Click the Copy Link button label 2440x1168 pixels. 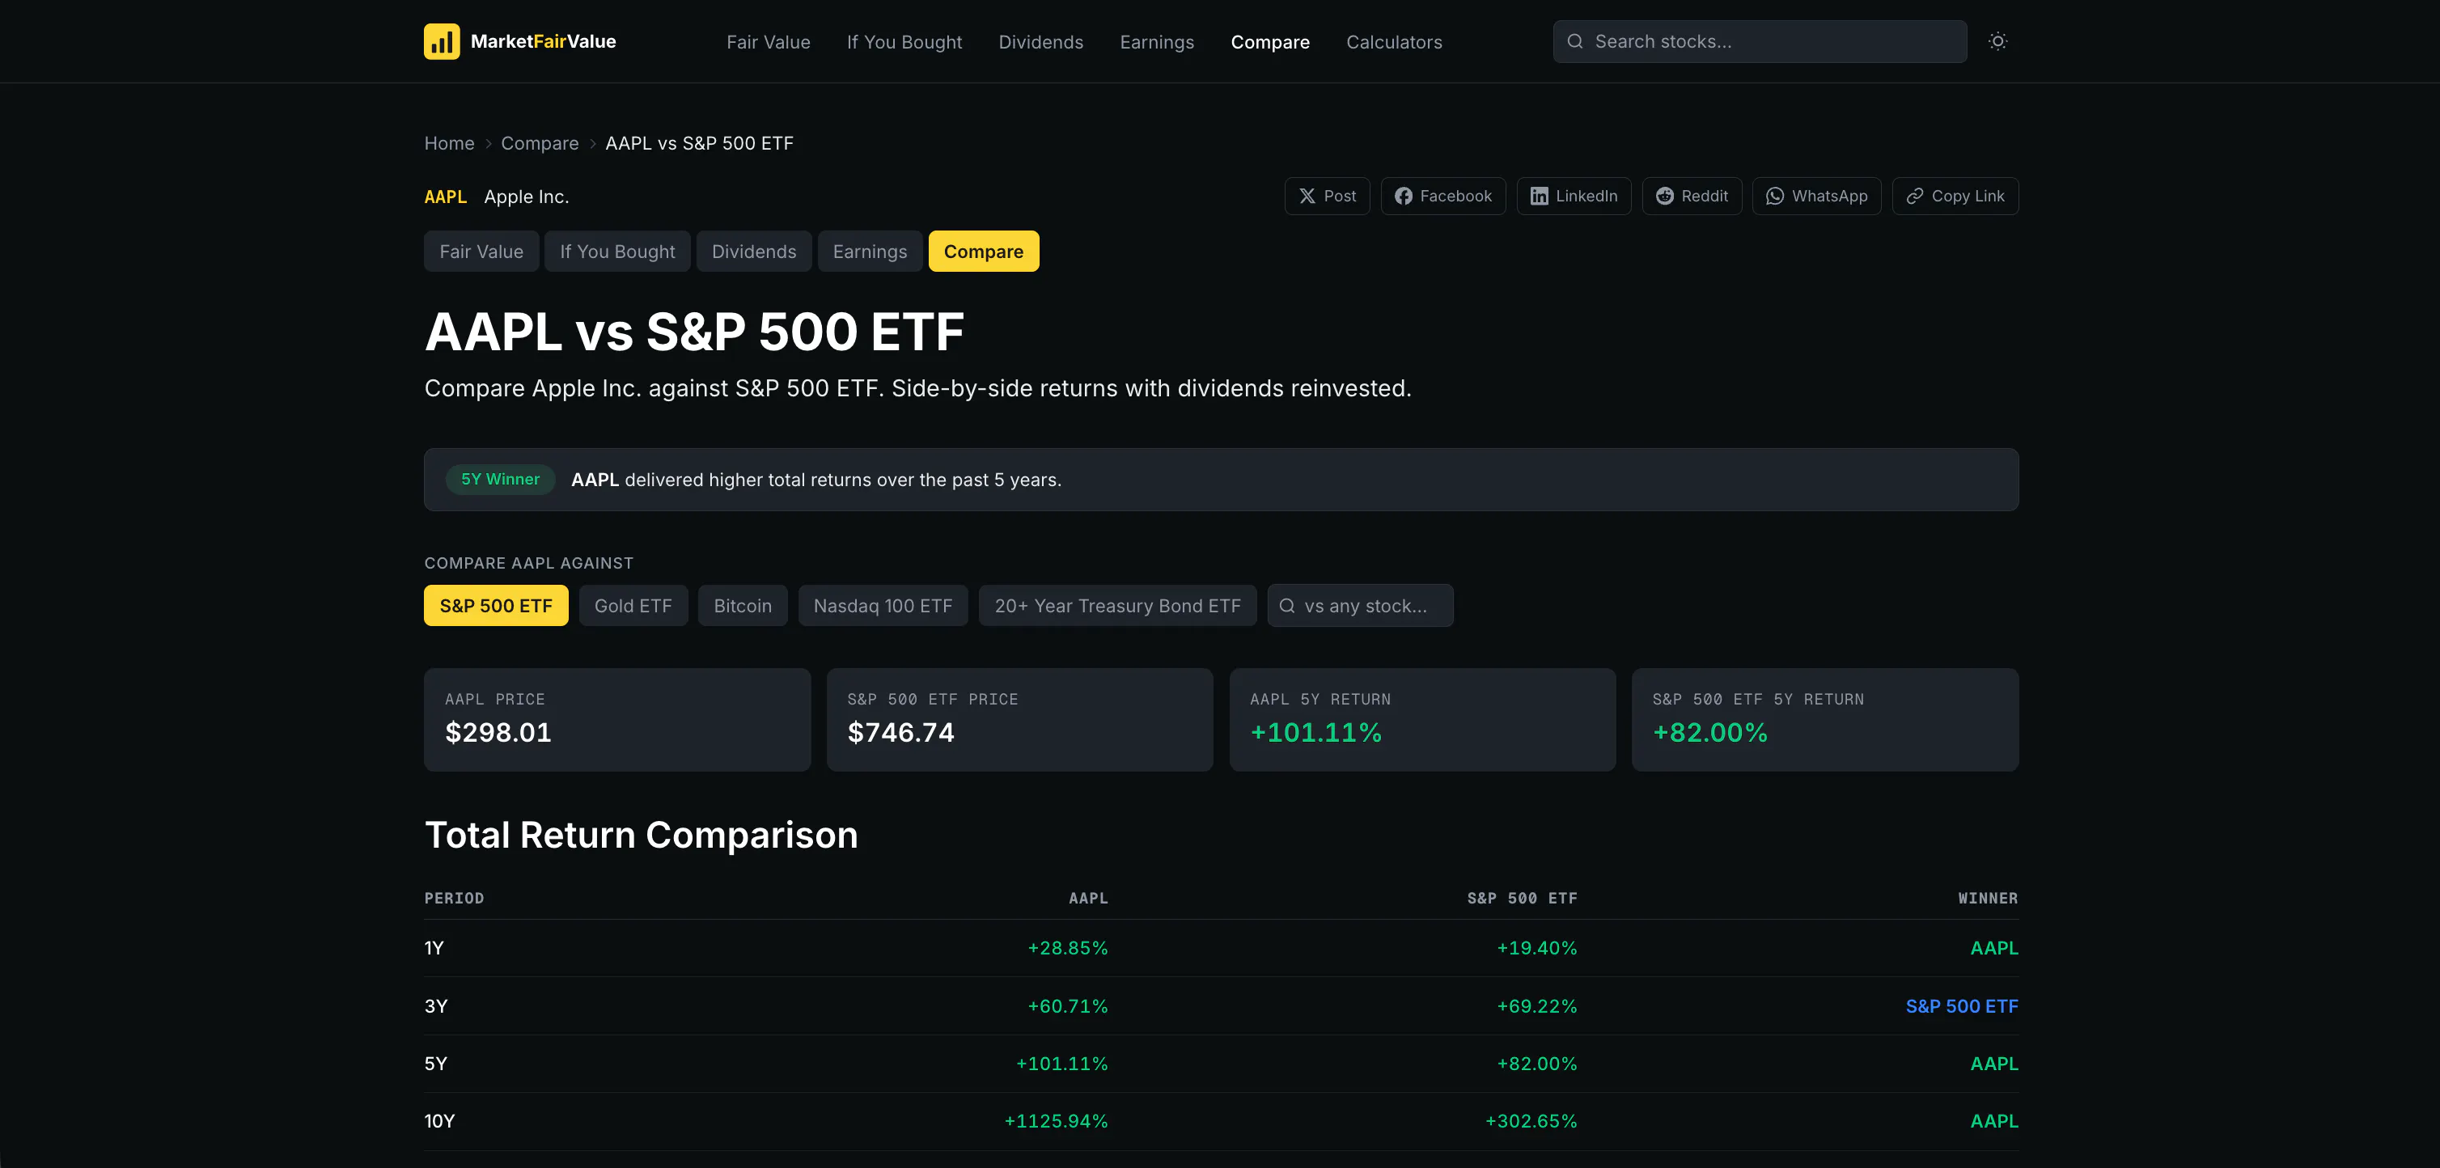[x=1968, y=196]
